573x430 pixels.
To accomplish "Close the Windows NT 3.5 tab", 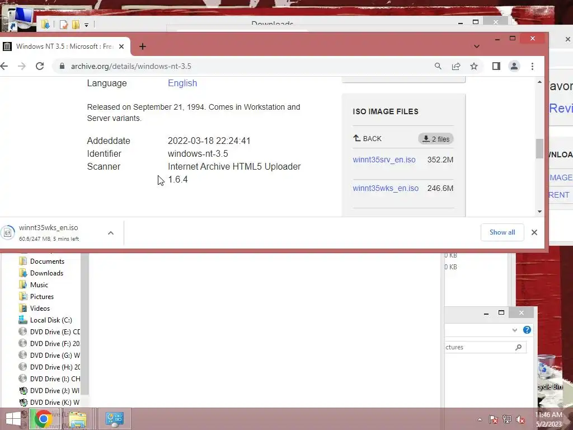I will [x=121, y=46].
